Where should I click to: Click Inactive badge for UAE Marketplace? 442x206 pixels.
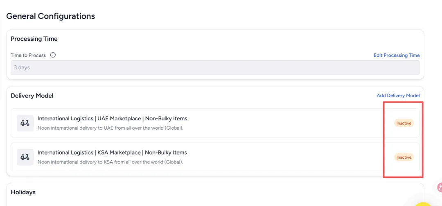(404, 123)
